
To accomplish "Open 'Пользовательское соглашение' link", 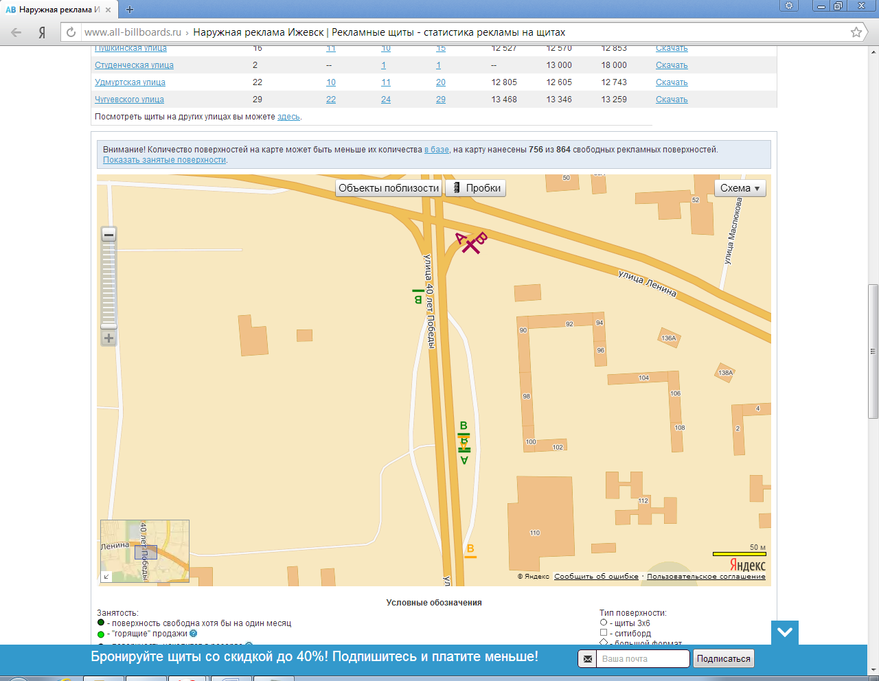I will point(706,577).
